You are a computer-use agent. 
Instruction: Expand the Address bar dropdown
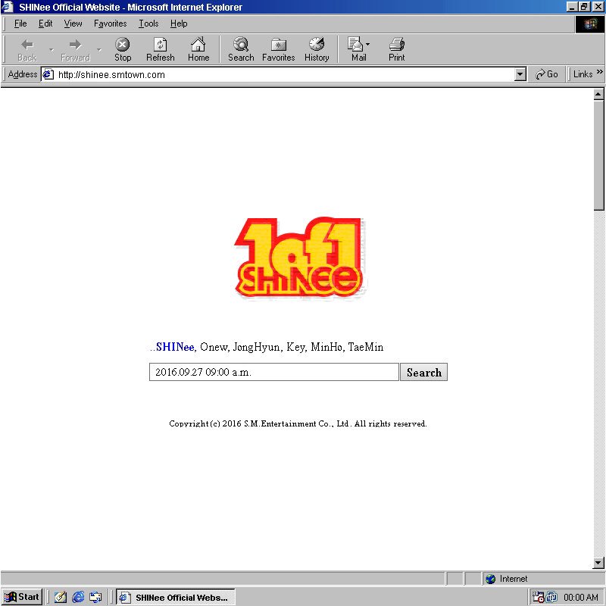coord(520,74)
